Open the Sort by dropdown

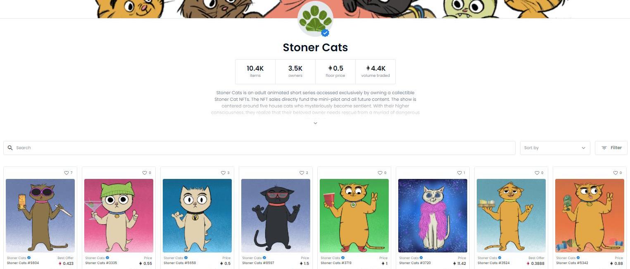click(555, 148)
